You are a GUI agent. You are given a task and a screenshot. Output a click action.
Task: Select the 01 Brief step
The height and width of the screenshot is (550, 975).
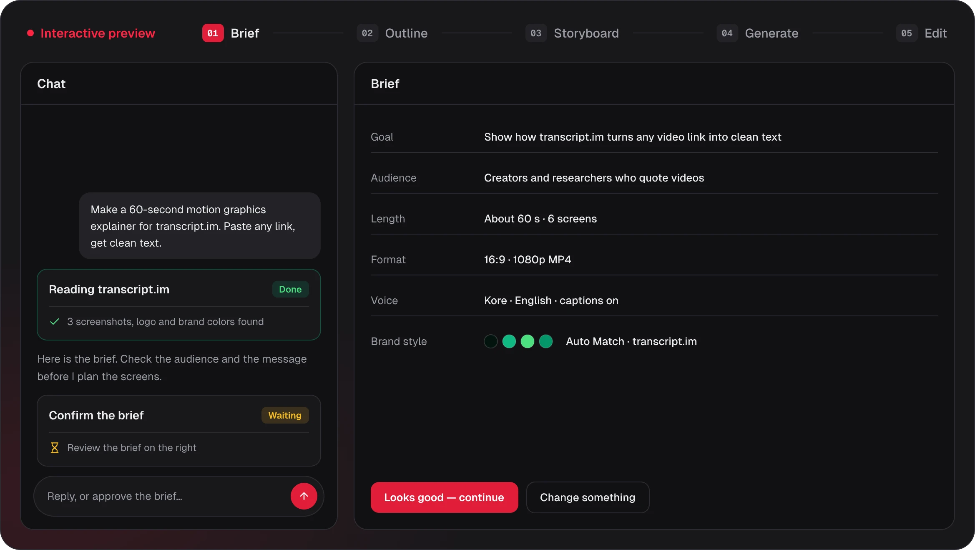tap(231, 33)
